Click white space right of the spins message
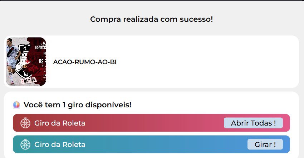The height and width of the screenshot is (158, 304). (215, 105)
